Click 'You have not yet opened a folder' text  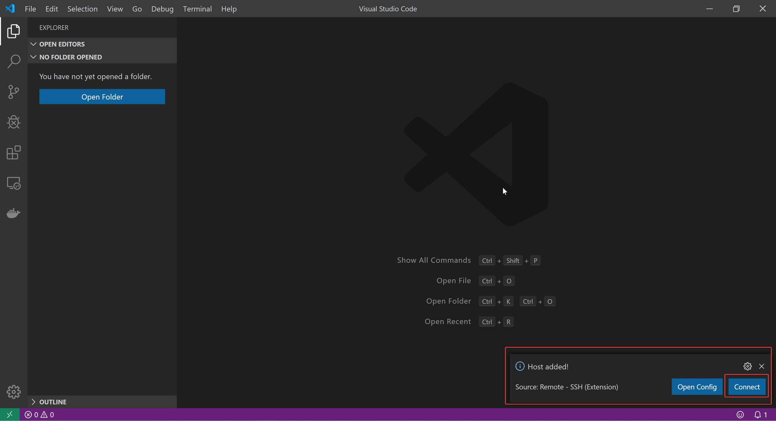[95, 77]
